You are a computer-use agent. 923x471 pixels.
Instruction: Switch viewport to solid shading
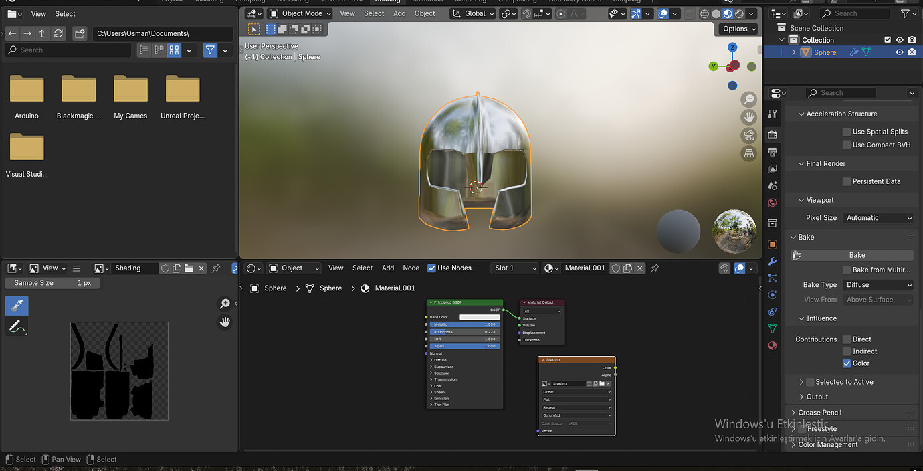716,13
